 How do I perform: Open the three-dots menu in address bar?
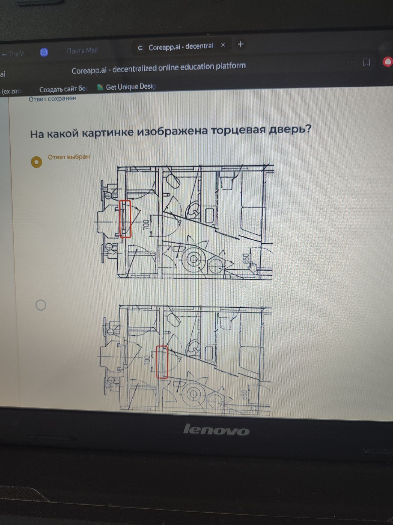point(352,63)
